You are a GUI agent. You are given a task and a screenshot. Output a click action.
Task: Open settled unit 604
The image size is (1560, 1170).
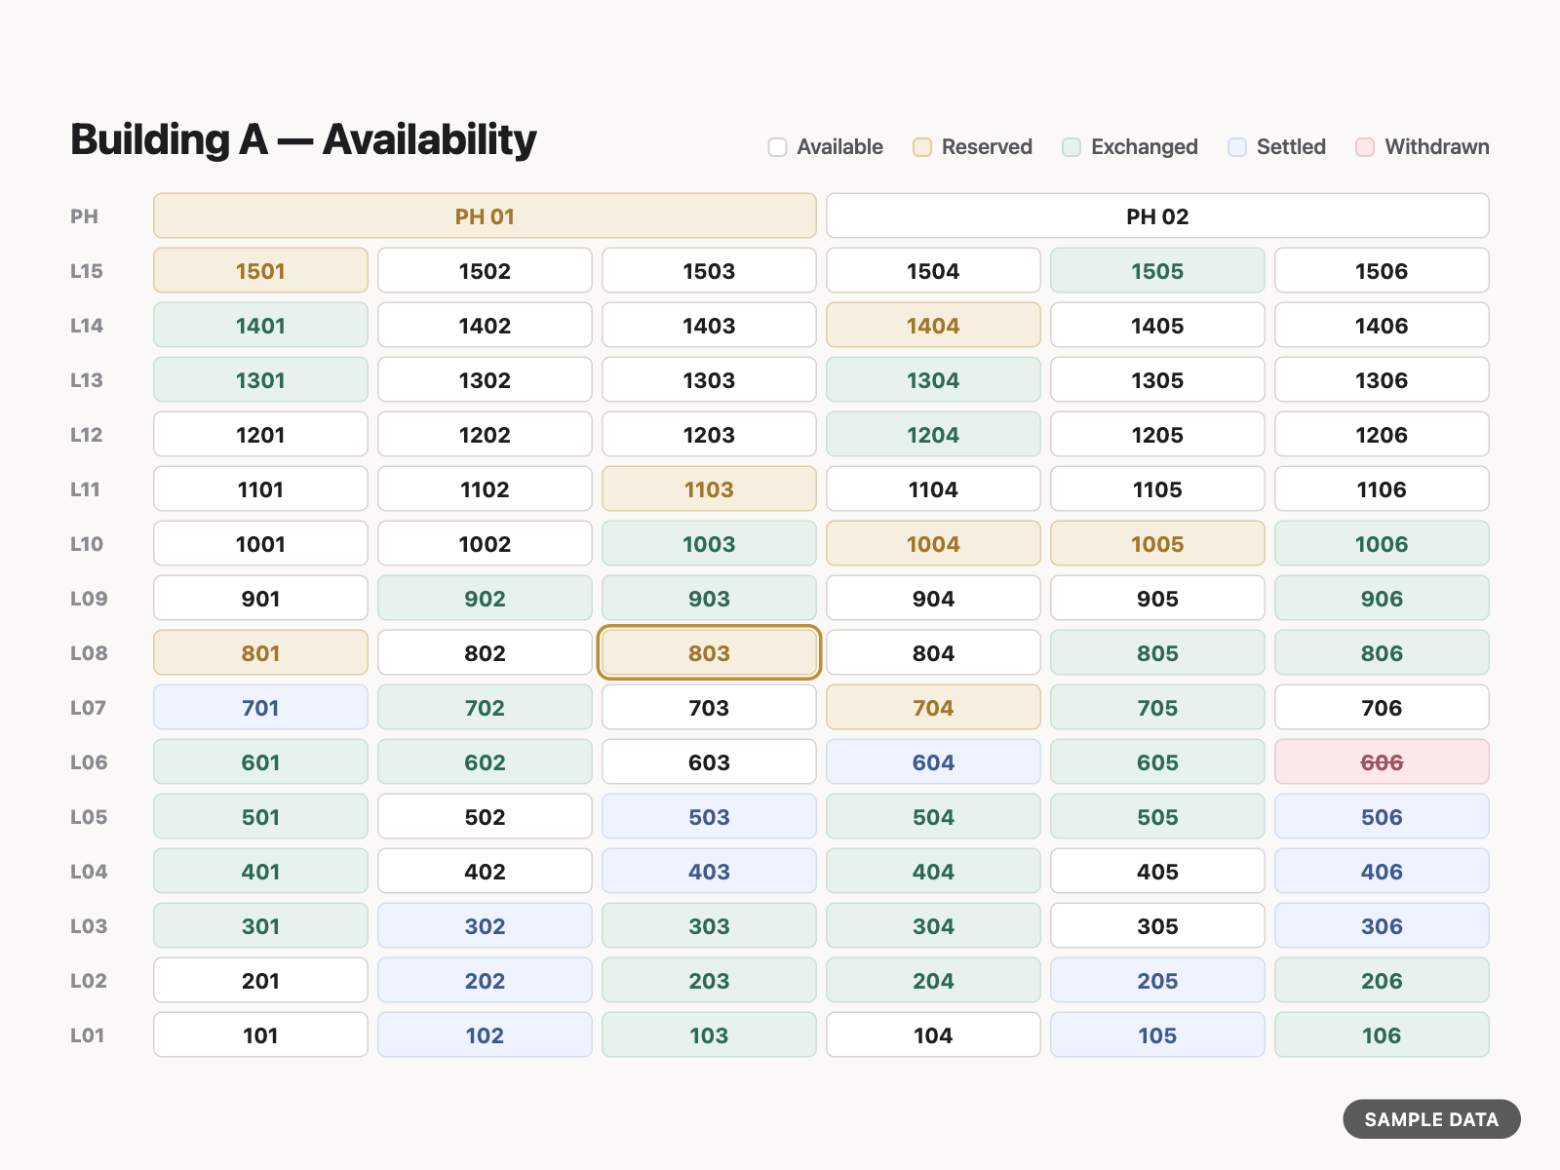tap(933, 761)
